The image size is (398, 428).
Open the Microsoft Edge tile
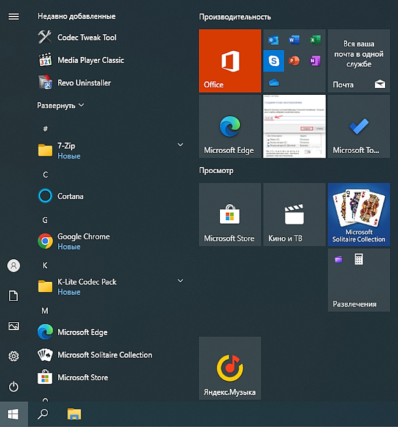coord(230,127)
